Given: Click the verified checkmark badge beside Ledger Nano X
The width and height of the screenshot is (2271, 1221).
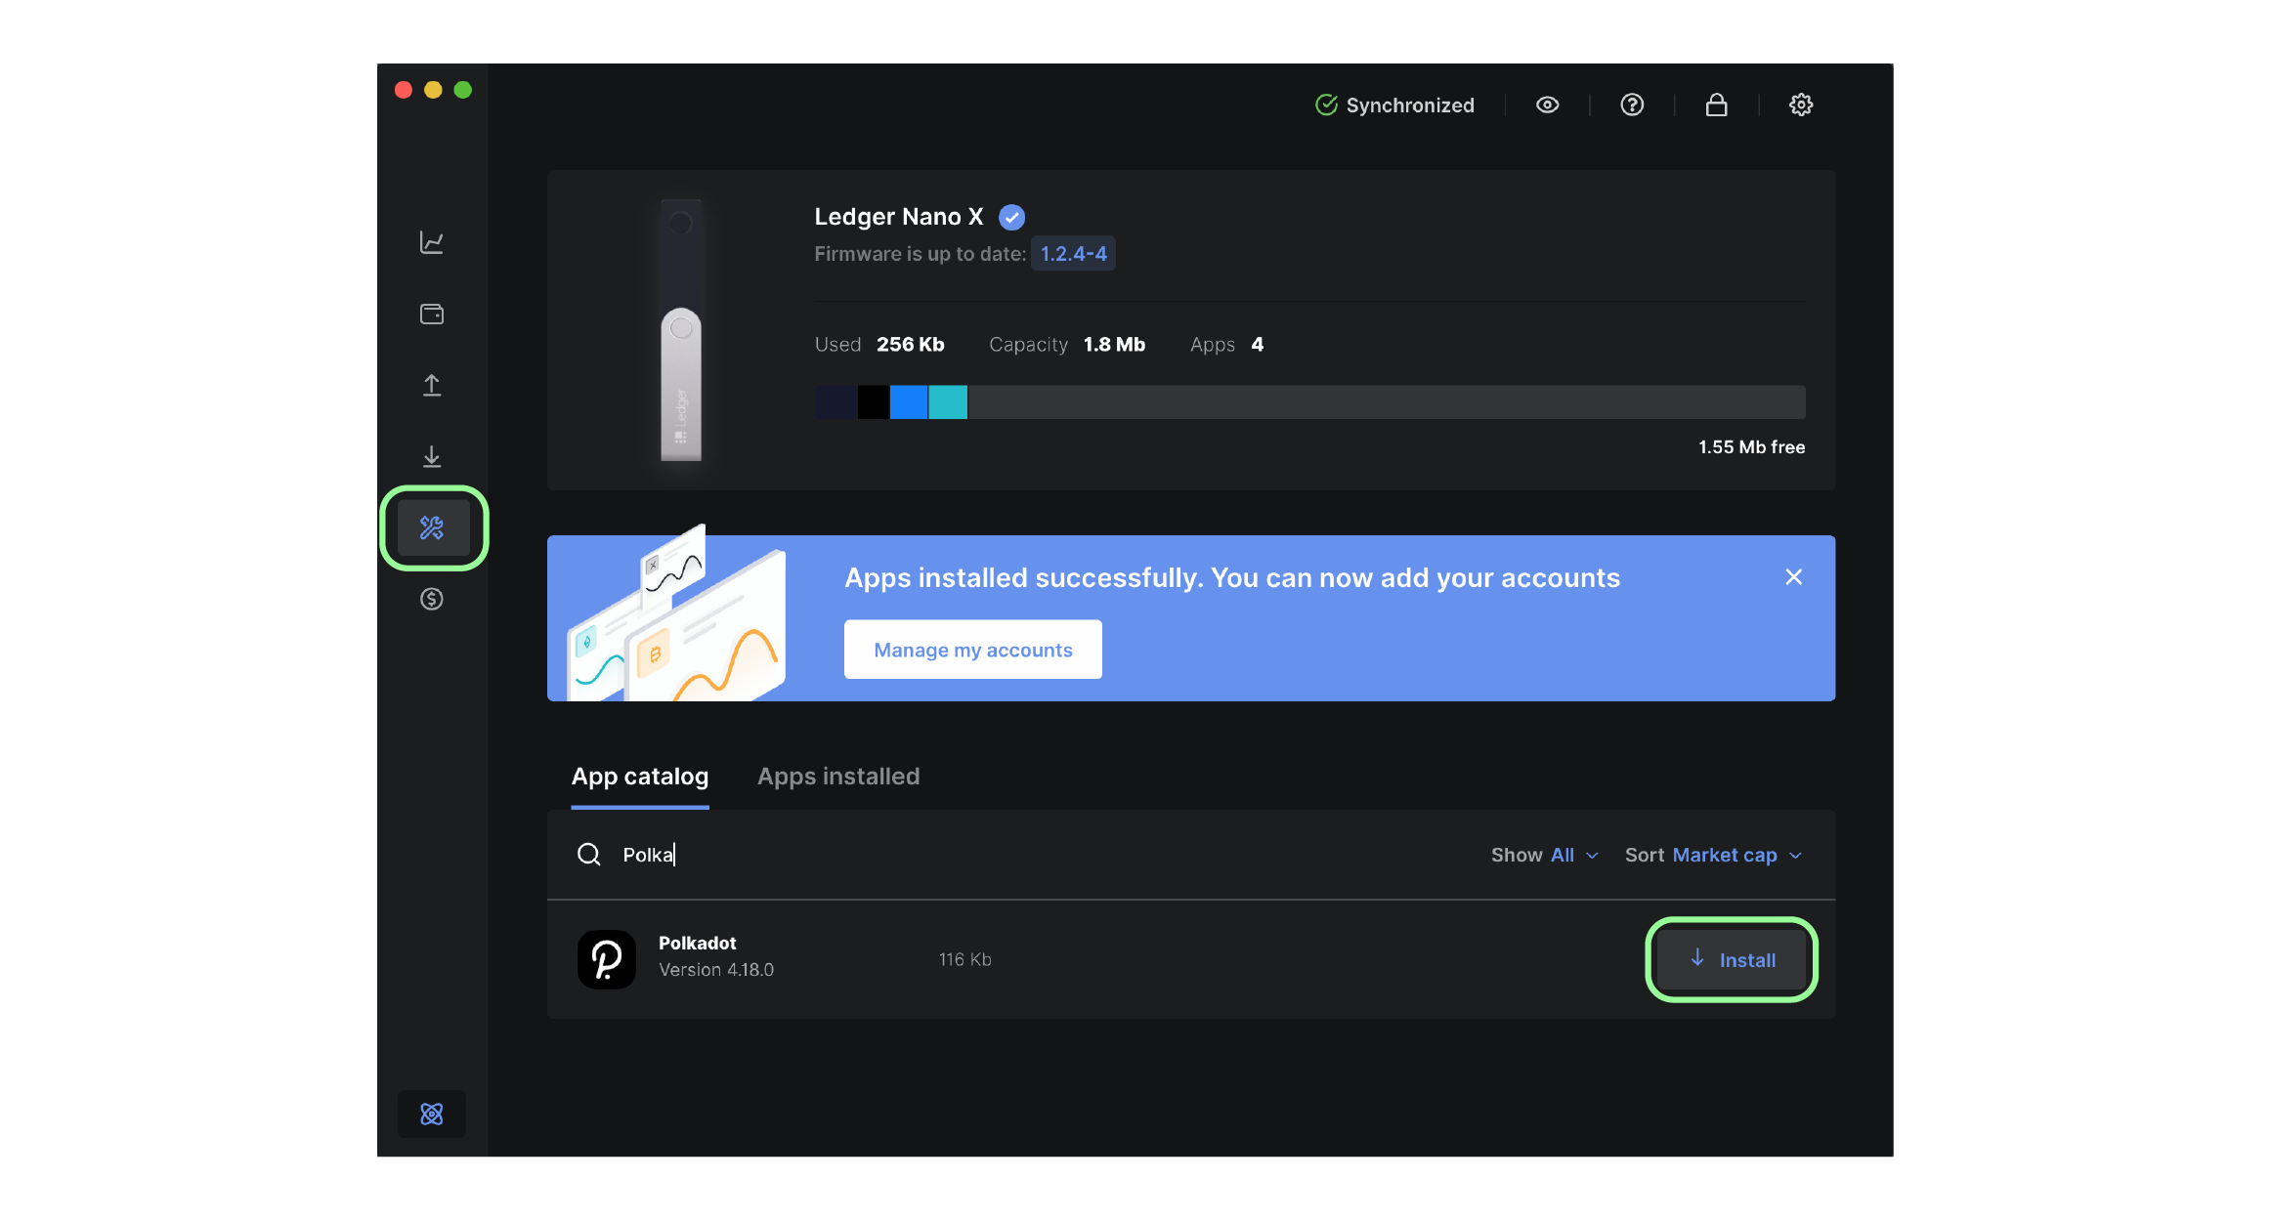Looking at the screenshot, I should pyautogui.click(x=1011, y=217).
